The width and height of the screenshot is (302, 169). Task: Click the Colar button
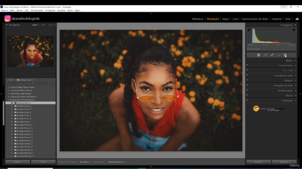[x=43, y=162]
